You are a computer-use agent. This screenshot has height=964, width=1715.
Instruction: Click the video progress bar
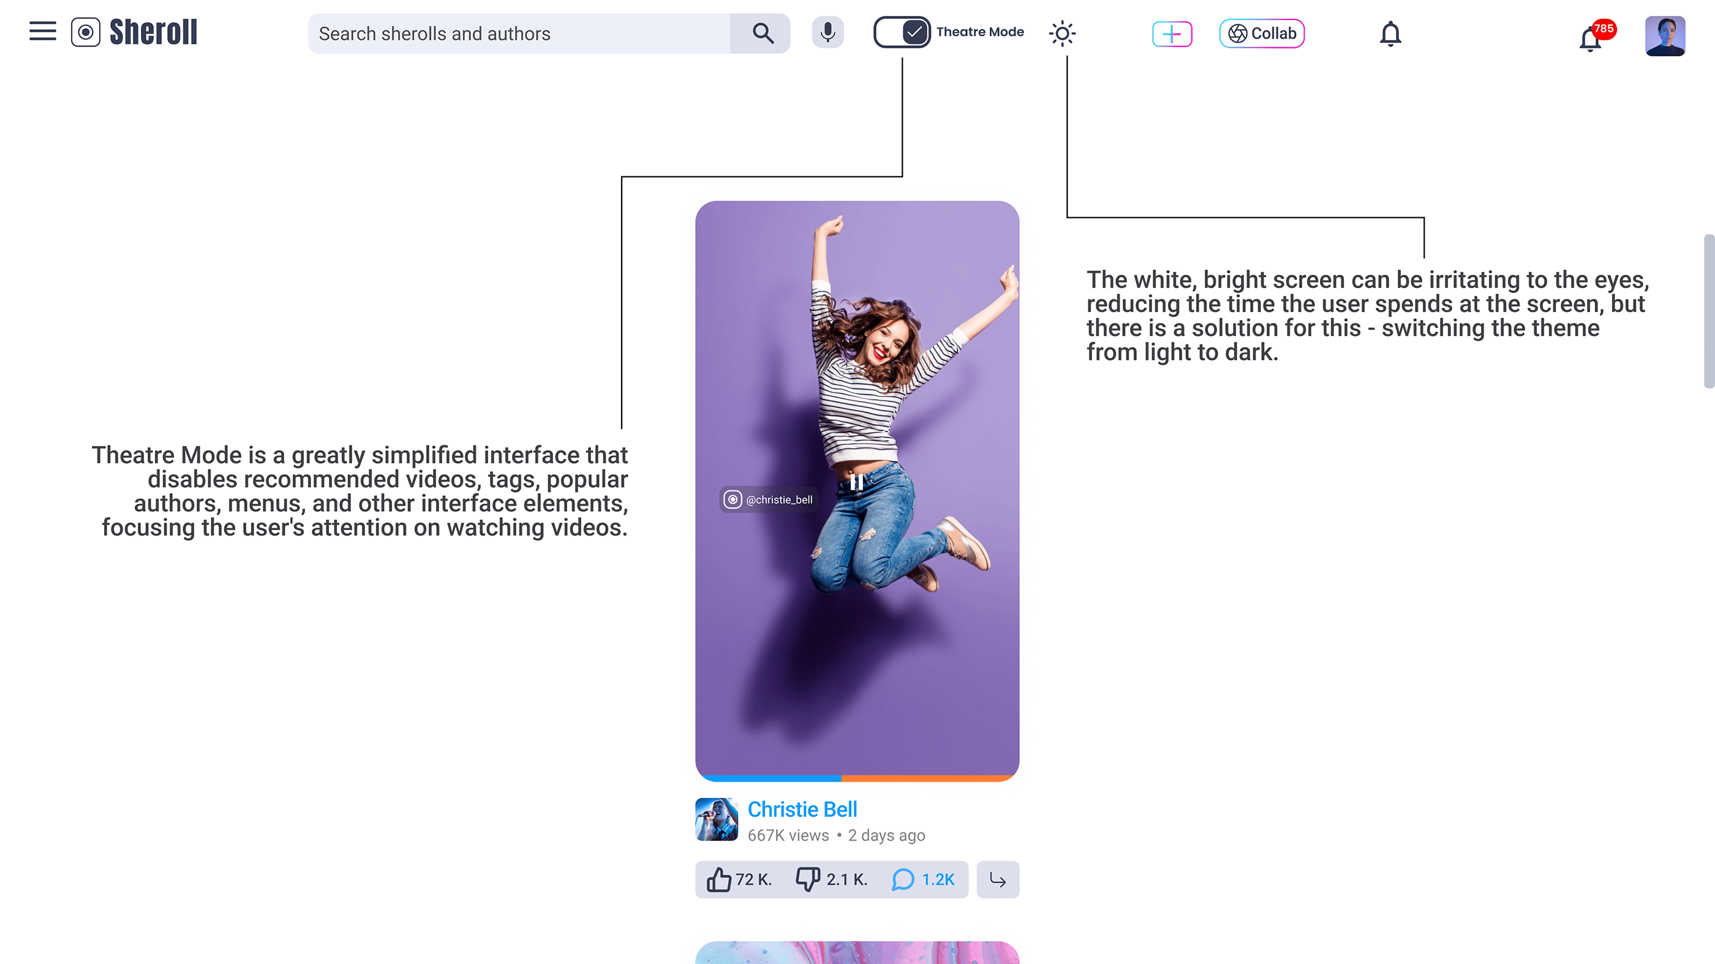(858, 778)
